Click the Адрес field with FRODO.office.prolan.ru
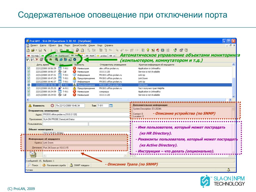This screenshot has width=256, height=192. point(86,114)
